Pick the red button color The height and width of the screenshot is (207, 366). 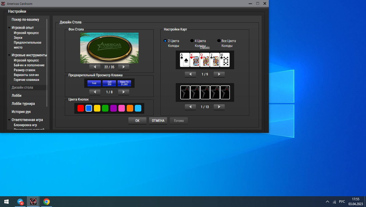tap(81, 108)
